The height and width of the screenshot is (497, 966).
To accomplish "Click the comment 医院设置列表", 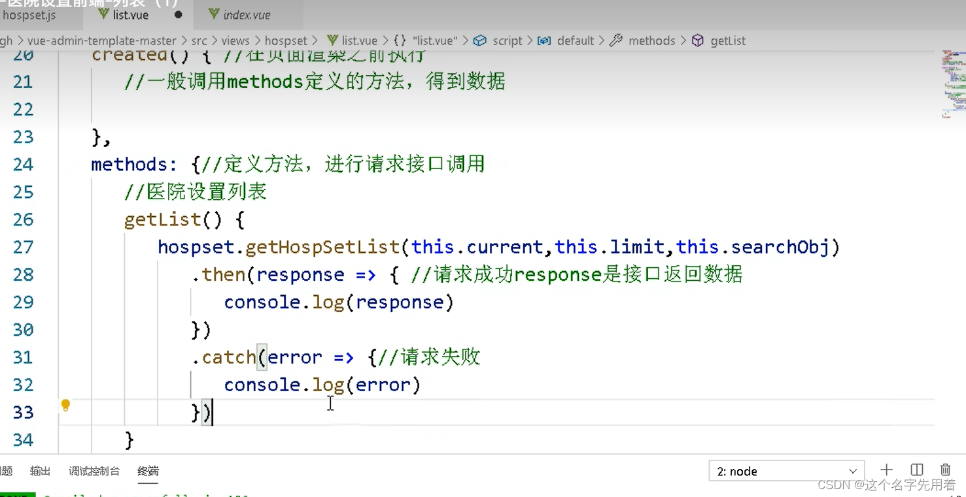I will point(196,192).
